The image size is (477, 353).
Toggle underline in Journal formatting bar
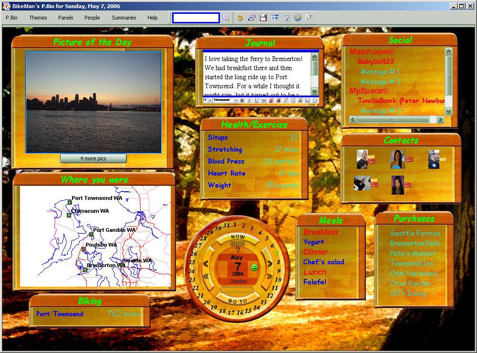pos(256,101)
